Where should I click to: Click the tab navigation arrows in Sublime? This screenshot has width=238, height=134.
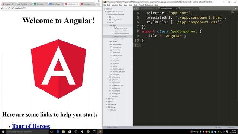point(135,9)
